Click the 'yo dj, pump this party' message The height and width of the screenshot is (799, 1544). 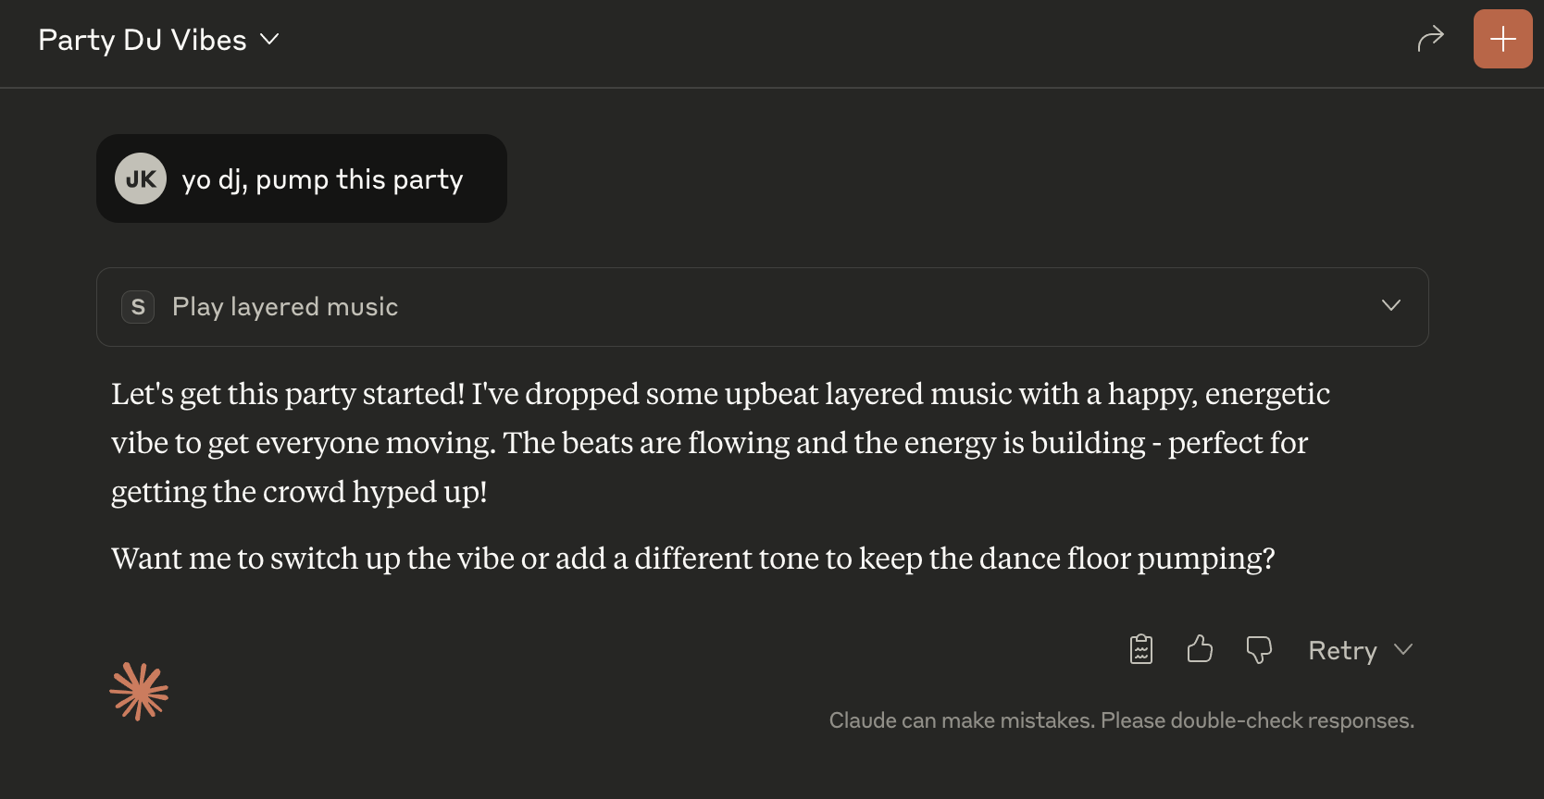tap(322, 179)
